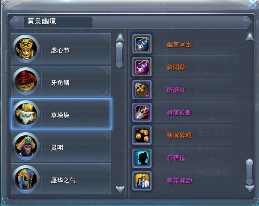Click the boss list scroll down arrow

[x=120, y=190]
